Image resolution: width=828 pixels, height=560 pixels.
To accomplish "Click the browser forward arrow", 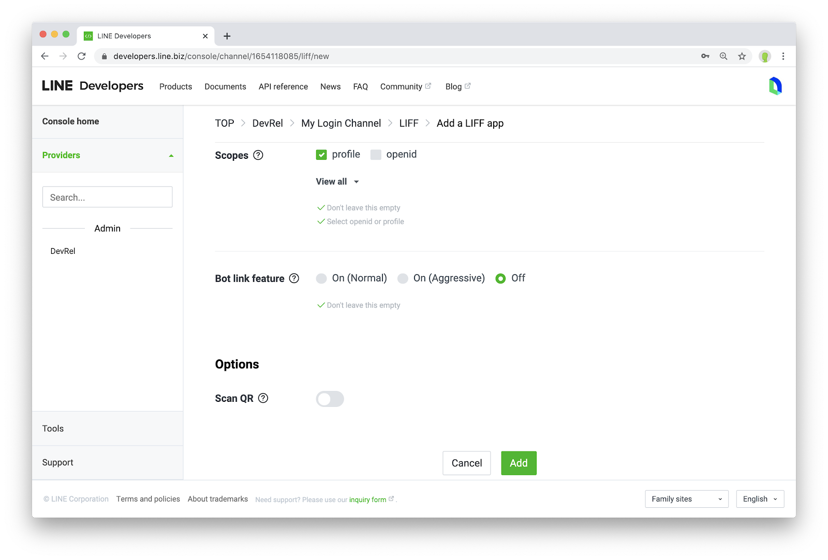I will pos(63,56).
